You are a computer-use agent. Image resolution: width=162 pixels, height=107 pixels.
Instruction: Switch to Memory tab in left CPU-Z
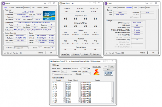pos(27,8)
